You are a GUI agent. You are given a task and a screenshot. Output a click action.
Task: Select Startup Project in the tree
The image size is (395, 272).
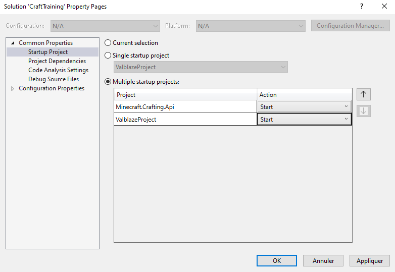pyautogui.click(x=48, y=52)
